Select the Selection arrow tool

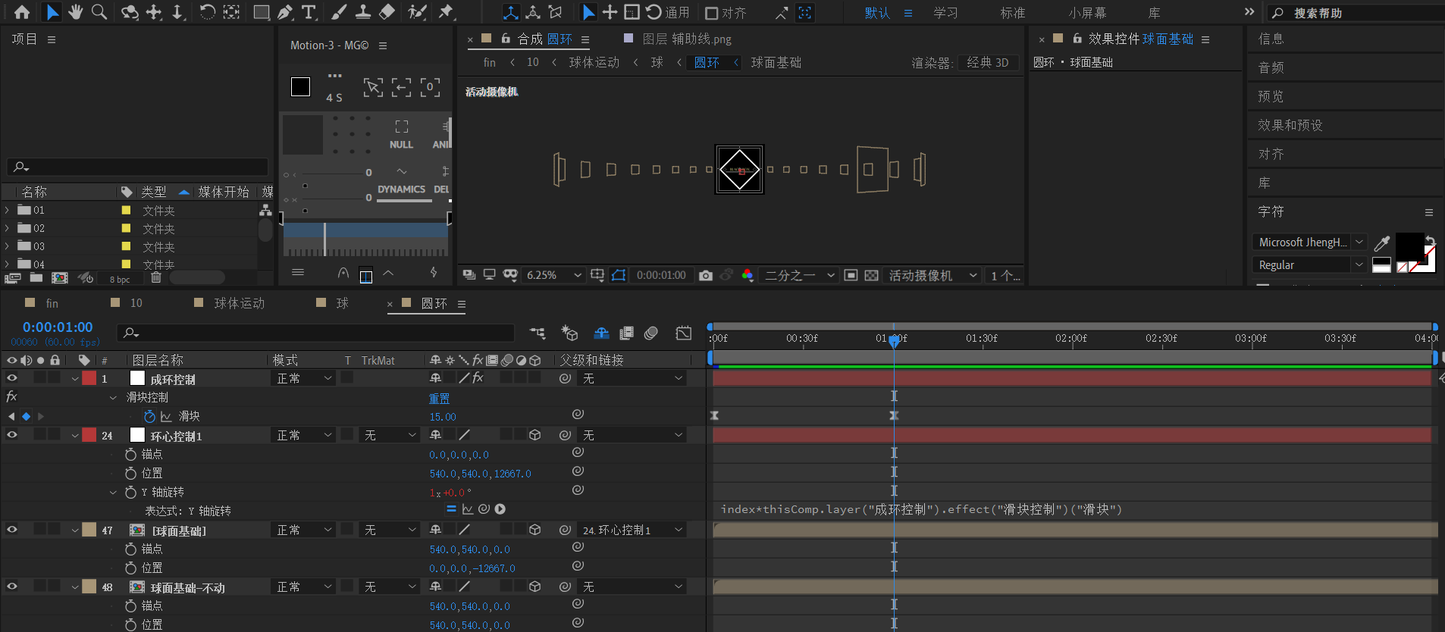click(x=52, y=12)
